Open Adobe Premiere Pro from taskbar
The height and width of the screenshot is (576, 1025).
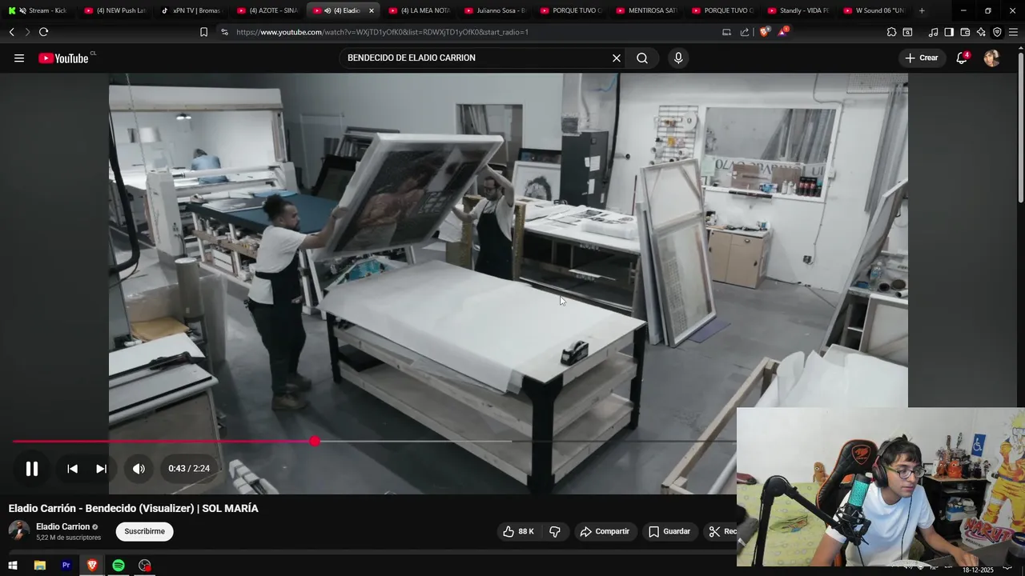66,566
